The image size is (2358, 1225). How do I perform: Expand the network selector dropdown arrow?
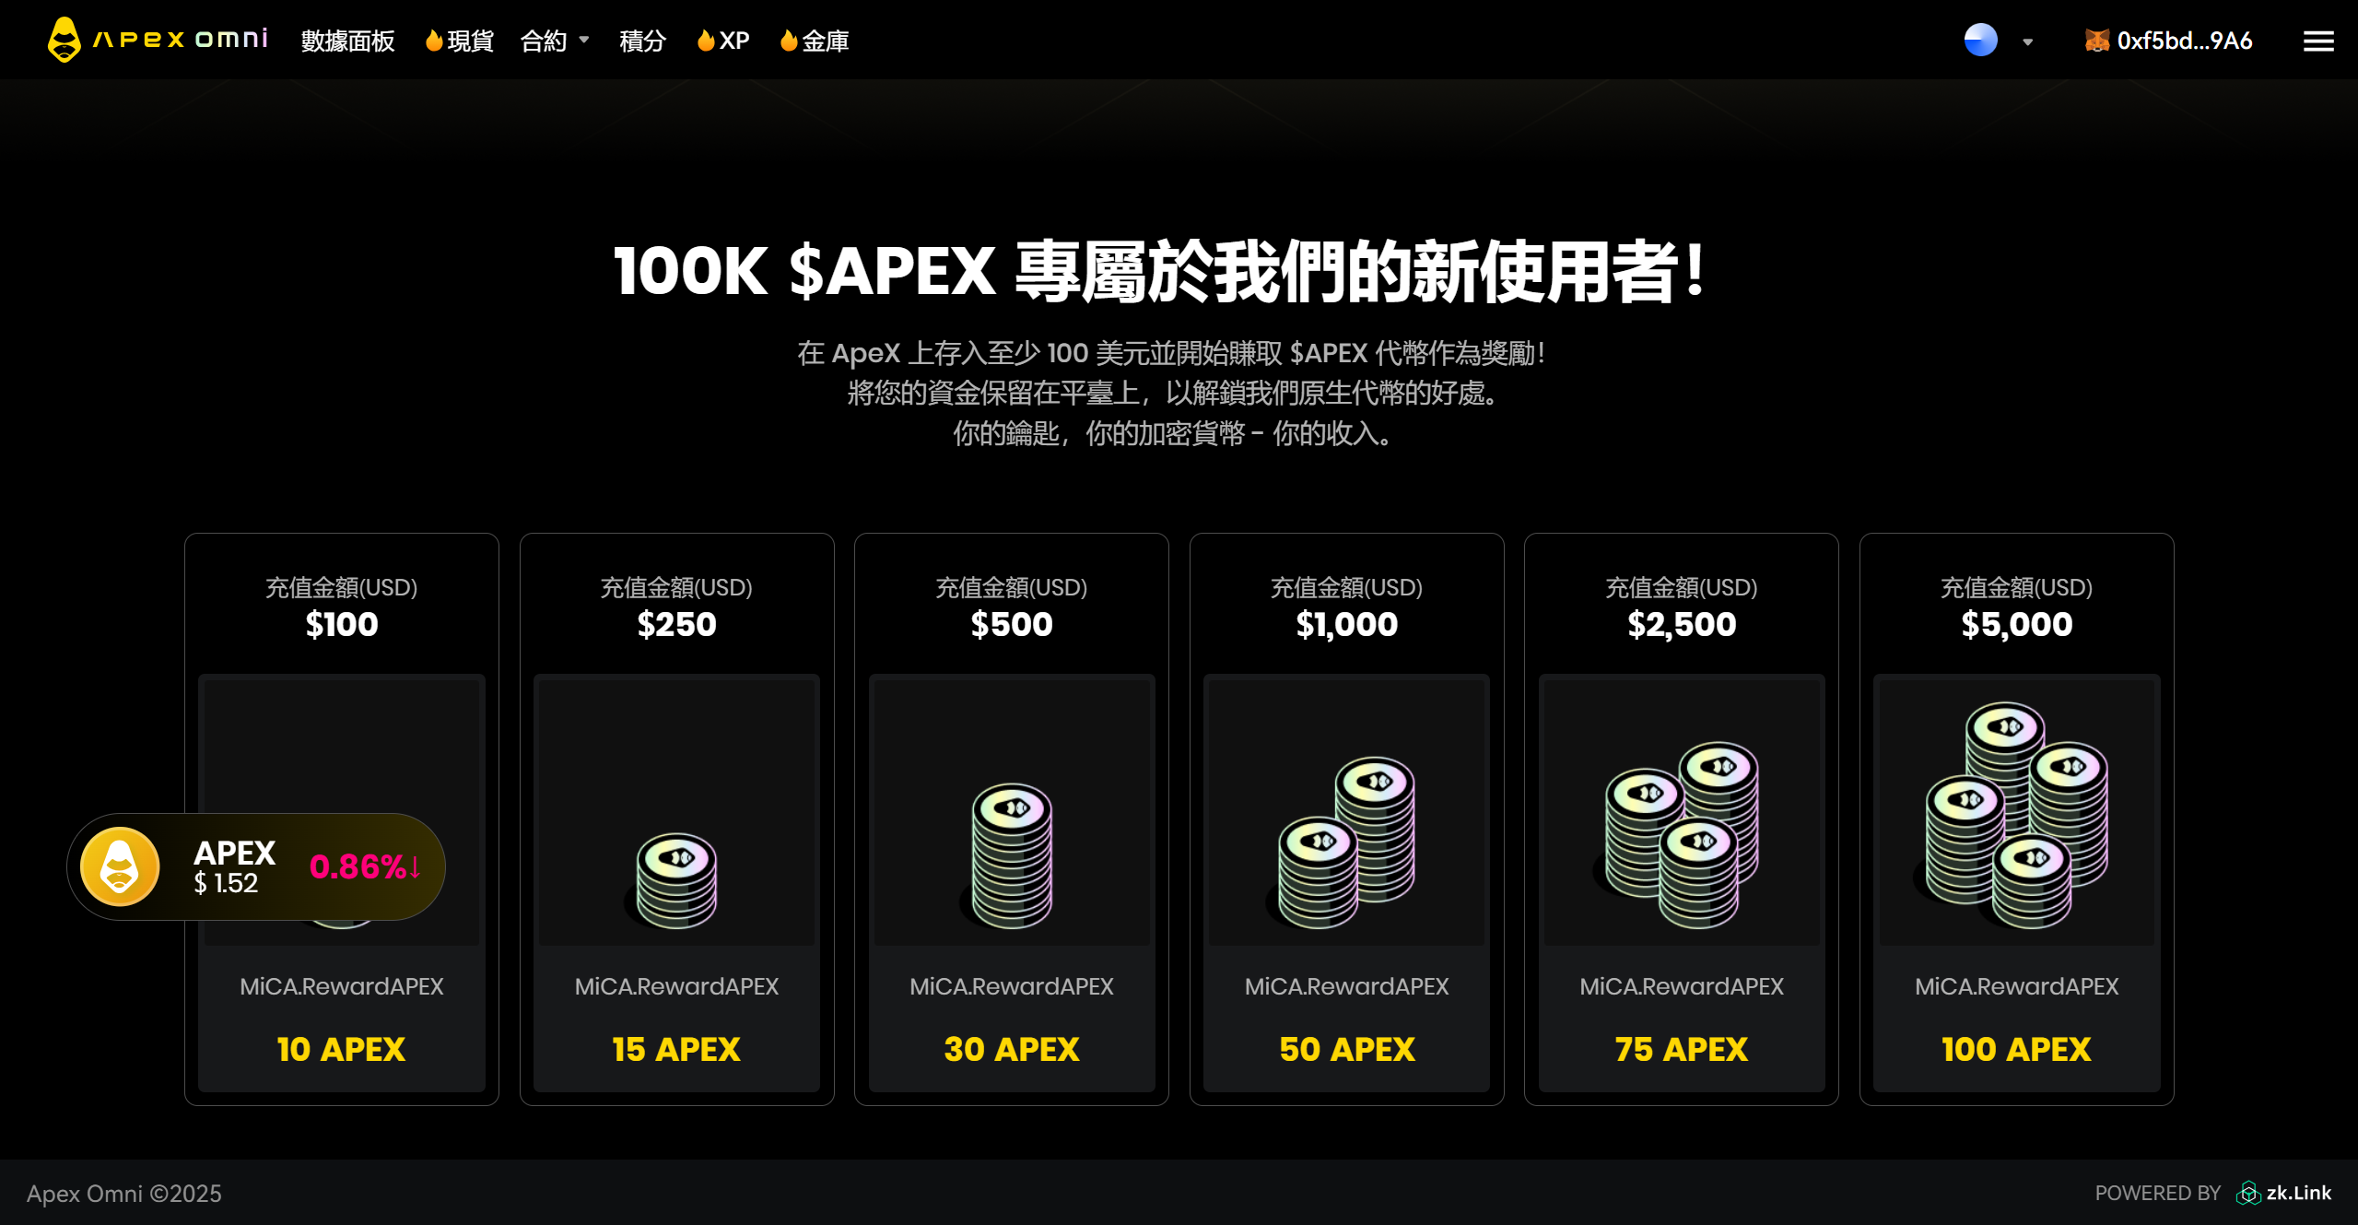(x=2027, y=41)
